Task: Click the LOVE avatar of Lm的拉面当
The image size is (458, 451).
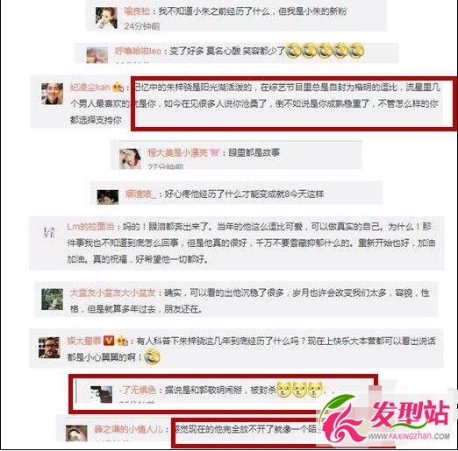Action: pos(49,232)
